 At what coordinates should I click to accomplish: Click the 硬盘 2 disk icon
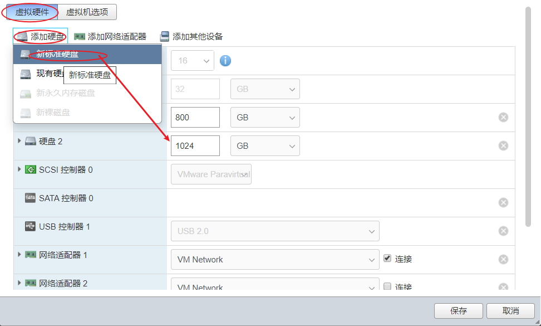click(x=31, y=141)
